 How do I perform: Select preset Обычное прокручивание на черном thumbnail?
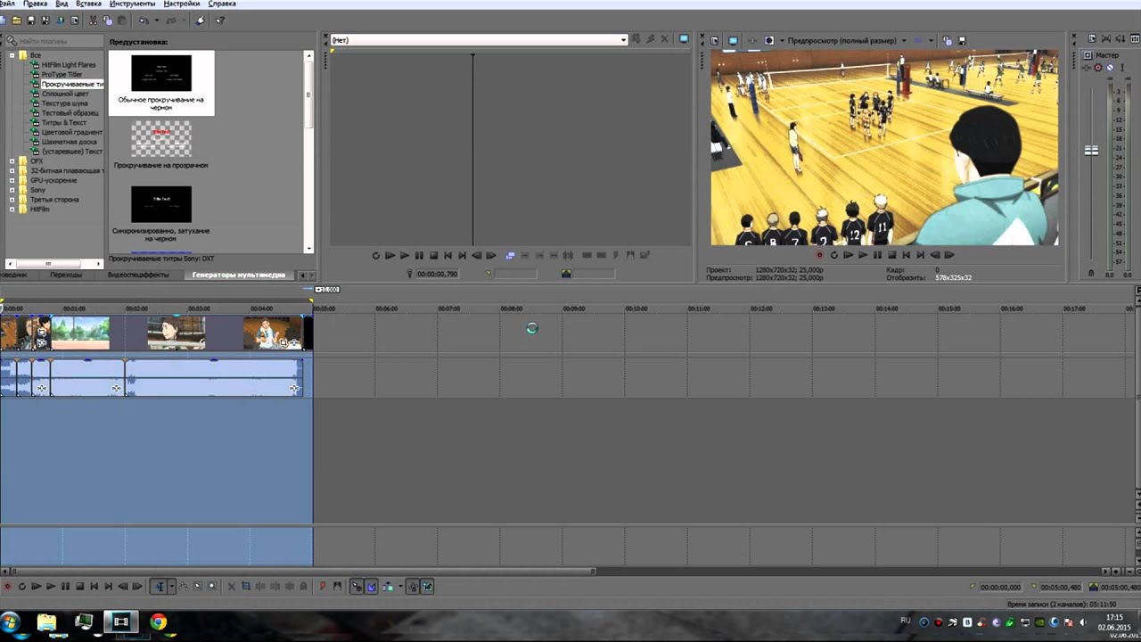(x=161, y=73)
